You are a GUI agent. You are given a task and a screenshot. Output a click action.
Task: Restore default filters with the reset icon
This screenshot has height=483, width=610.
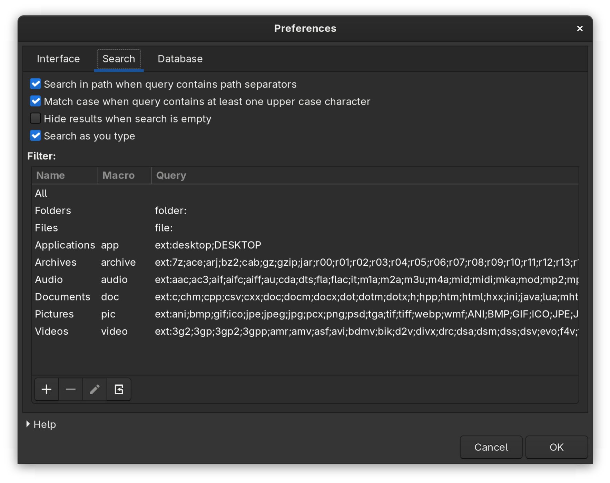pyautogui.click(x=119, y=389)
